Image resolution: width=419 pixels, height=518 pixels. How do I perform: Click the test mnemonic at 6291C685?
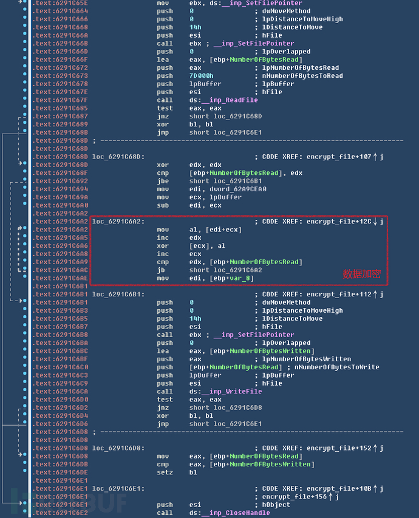point(165,108)
